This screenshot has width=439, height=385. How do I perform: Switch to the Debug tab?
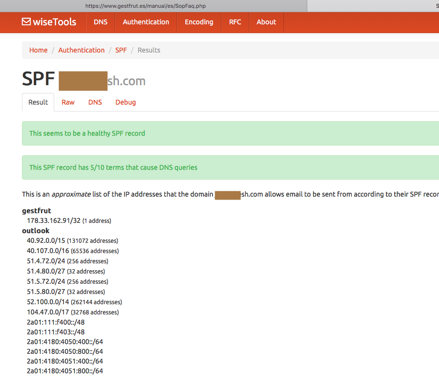(125, 102)
